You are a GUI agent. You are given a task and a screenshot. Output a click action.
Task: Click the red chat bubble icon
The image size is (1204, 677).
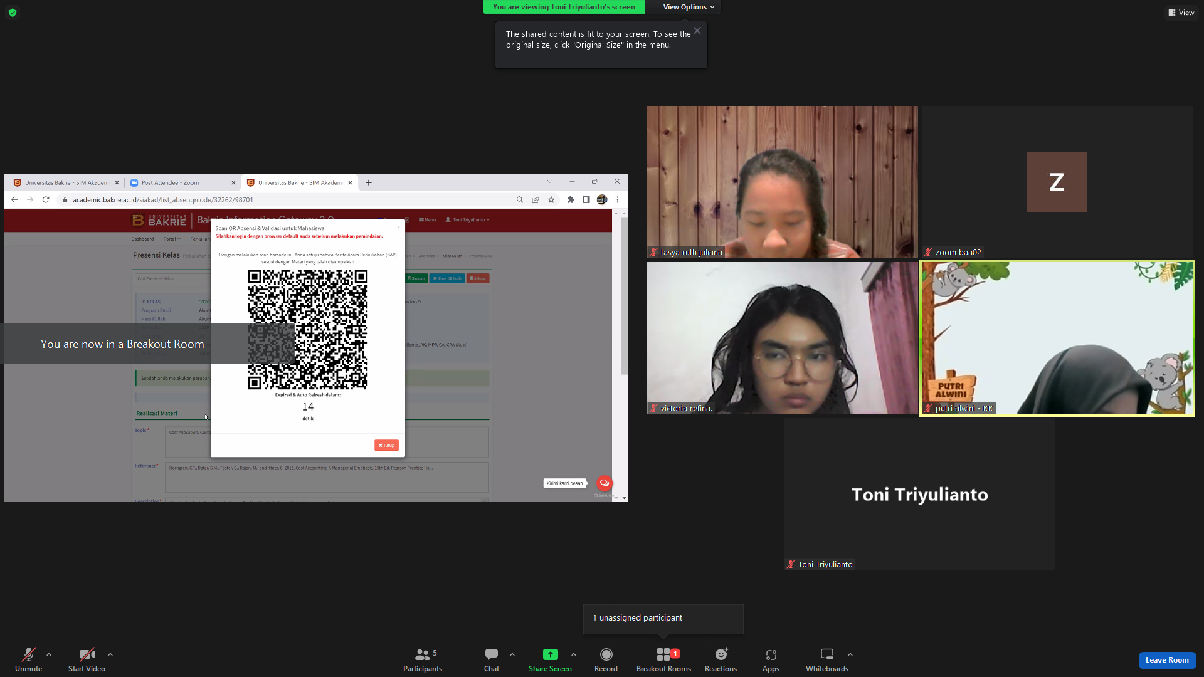click(x=605, y=483)
